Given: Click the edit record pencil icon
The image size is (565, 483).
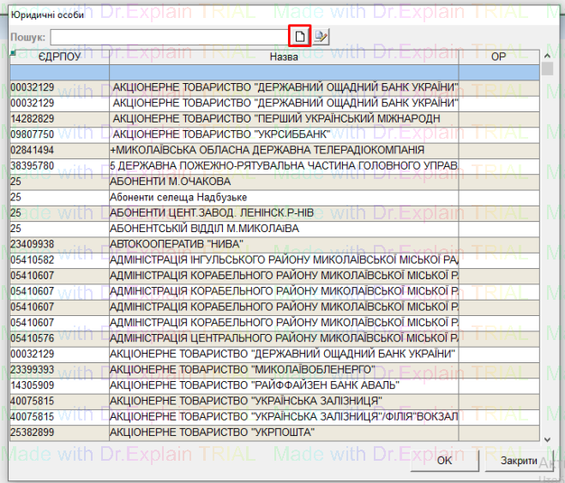Looking at the screenshot, I should pyautogui.click(x=321, y=36).
